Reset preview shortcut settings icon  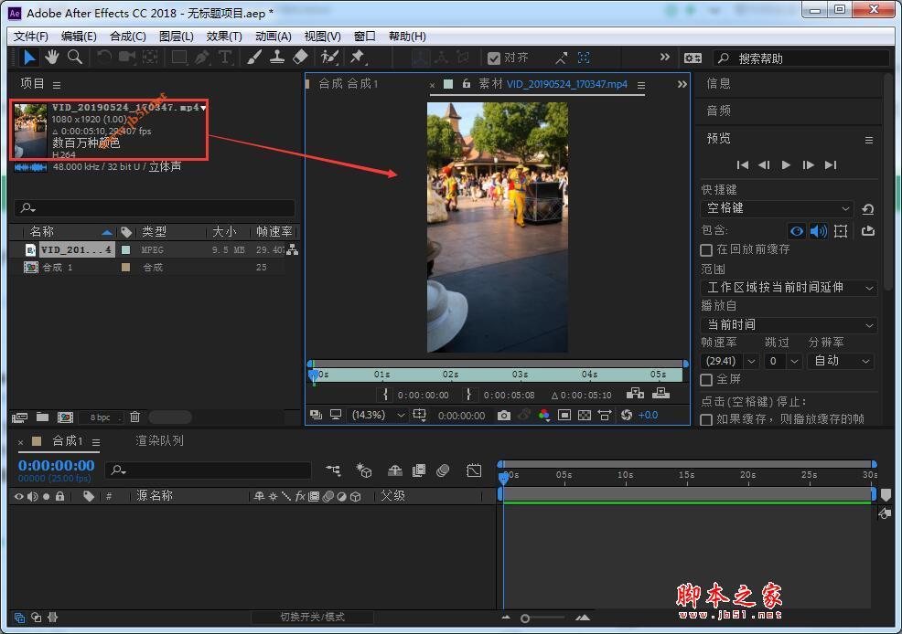click(867, 209)
